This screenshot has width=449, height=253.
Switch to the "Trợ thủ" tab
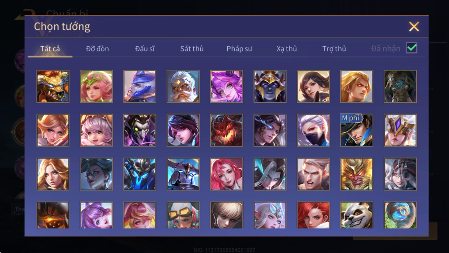(334, 49)
